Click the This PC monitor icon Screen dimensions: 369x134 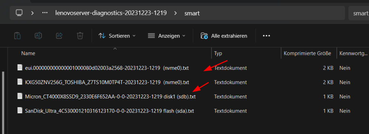(19, 13)
